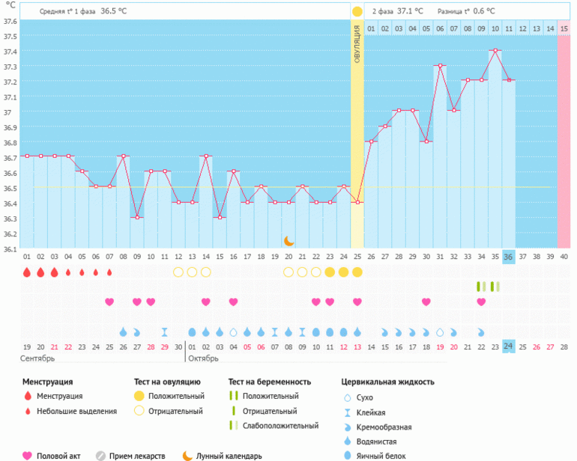Click the pregnancy test marker on day 35
Screen dimensions: 577x461
[x=495, y=287]
